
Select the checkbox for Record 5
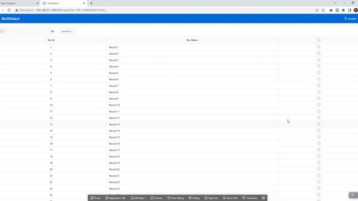[x=318, y=73]
